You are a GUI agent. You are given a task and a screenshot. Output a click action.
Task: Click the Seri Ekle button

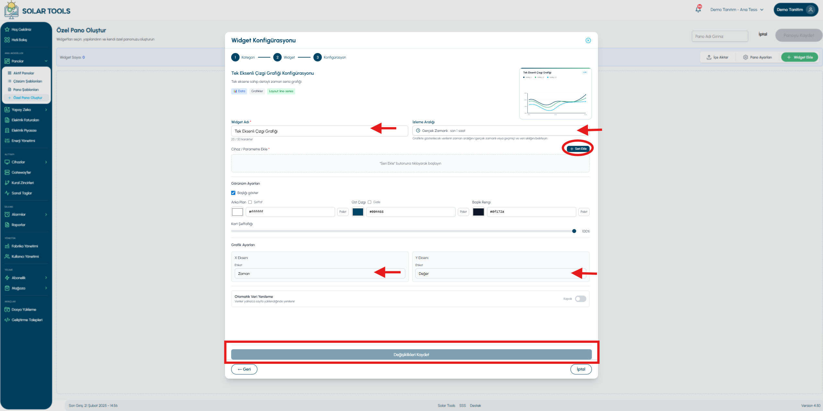(x=578, y=149)
